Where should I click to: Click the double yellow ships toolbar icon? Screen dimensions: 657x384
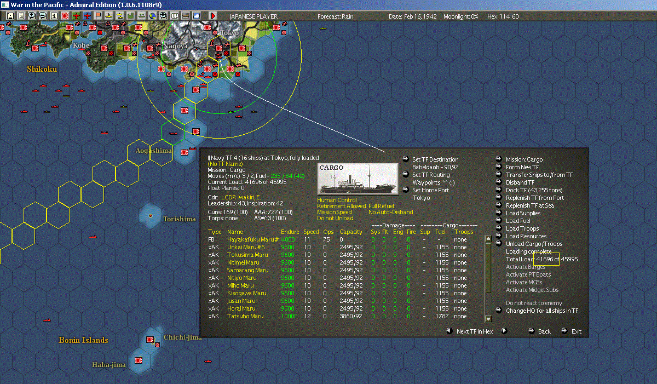(120, 16)
